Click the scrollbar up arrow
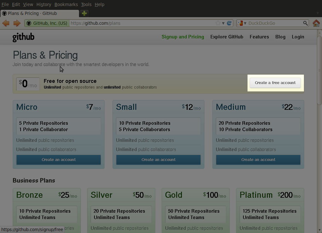 [319, 32]
